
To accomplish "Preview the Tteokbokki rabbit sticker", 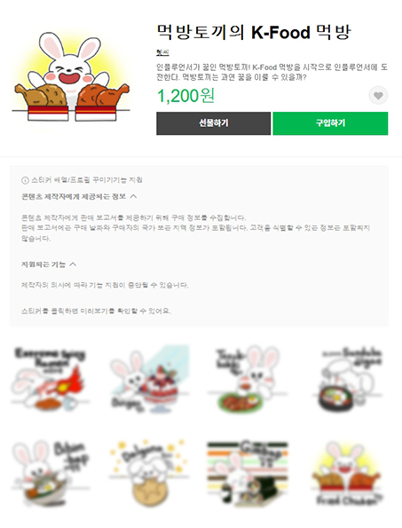I will coord(248,379).
